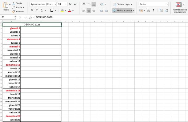This screenshot has width=188, height=122.
Task: Cancel formula entry with X icon
Action: pyautogui.click(x=20, y=18)
